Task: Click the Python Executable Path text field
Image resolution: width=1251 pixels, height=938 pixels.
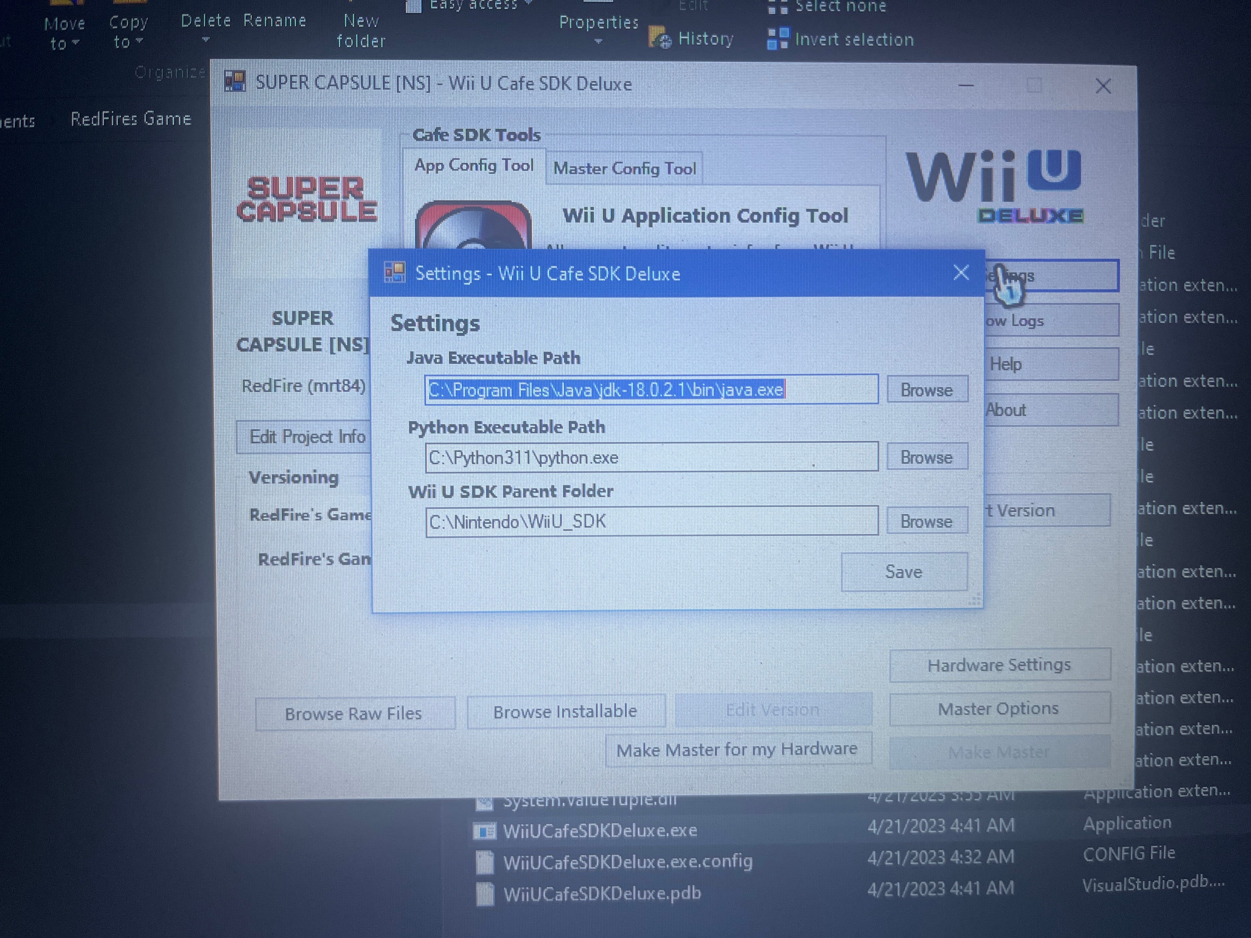Action: (x=652, y=457)
